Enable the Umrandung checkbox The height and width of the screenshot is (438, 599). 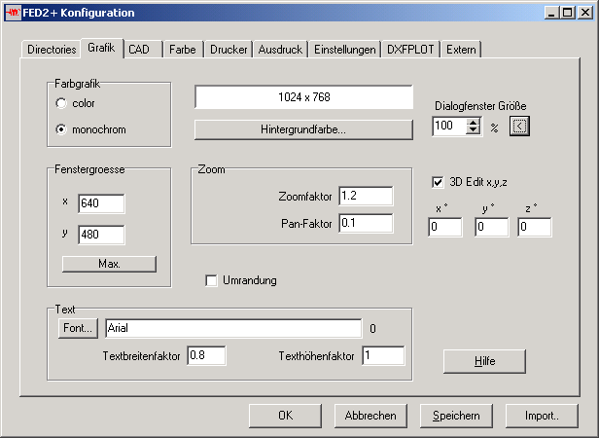pos(211,280)
